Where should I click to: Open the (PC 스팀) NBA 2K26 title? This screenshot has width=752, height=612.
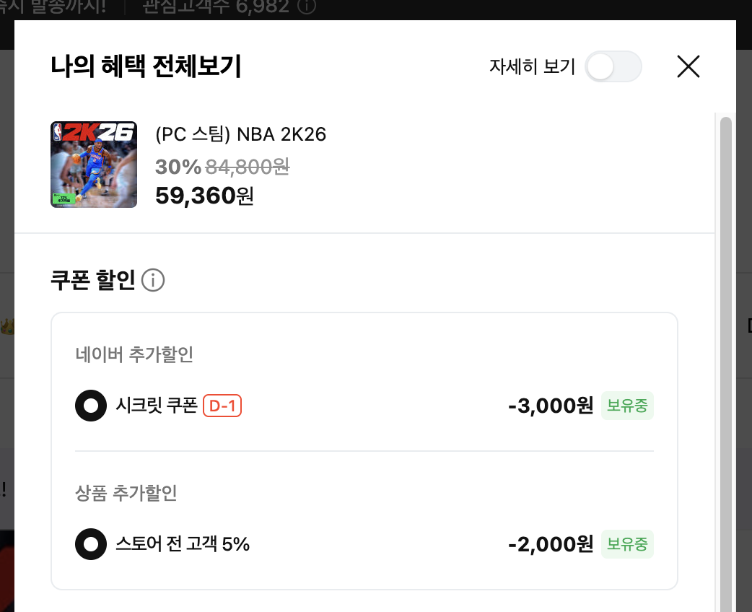pyautogui.click(x=241, y=134)
